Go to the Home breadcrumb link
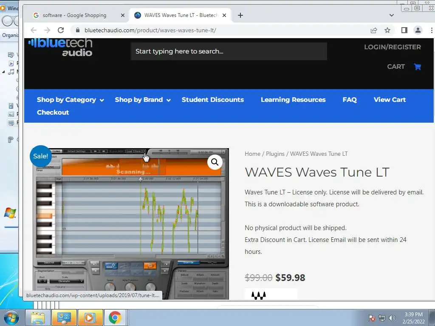This screenshot has height=326, width=435. click(252, 154)
